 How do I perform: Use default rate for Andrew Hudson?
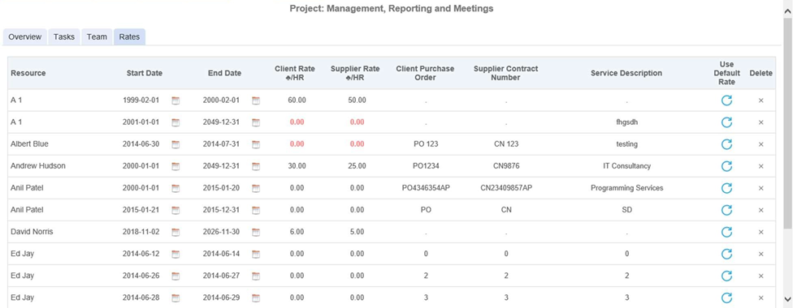(x=726, y=166)
